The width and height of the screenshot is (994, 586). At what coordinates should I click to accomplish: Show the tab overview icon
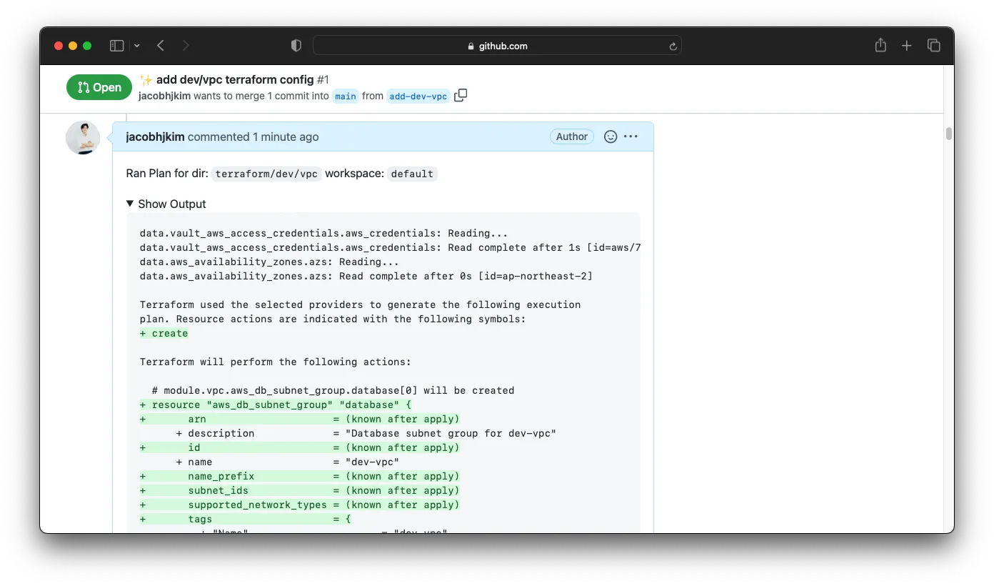click(x=933, y=46)
